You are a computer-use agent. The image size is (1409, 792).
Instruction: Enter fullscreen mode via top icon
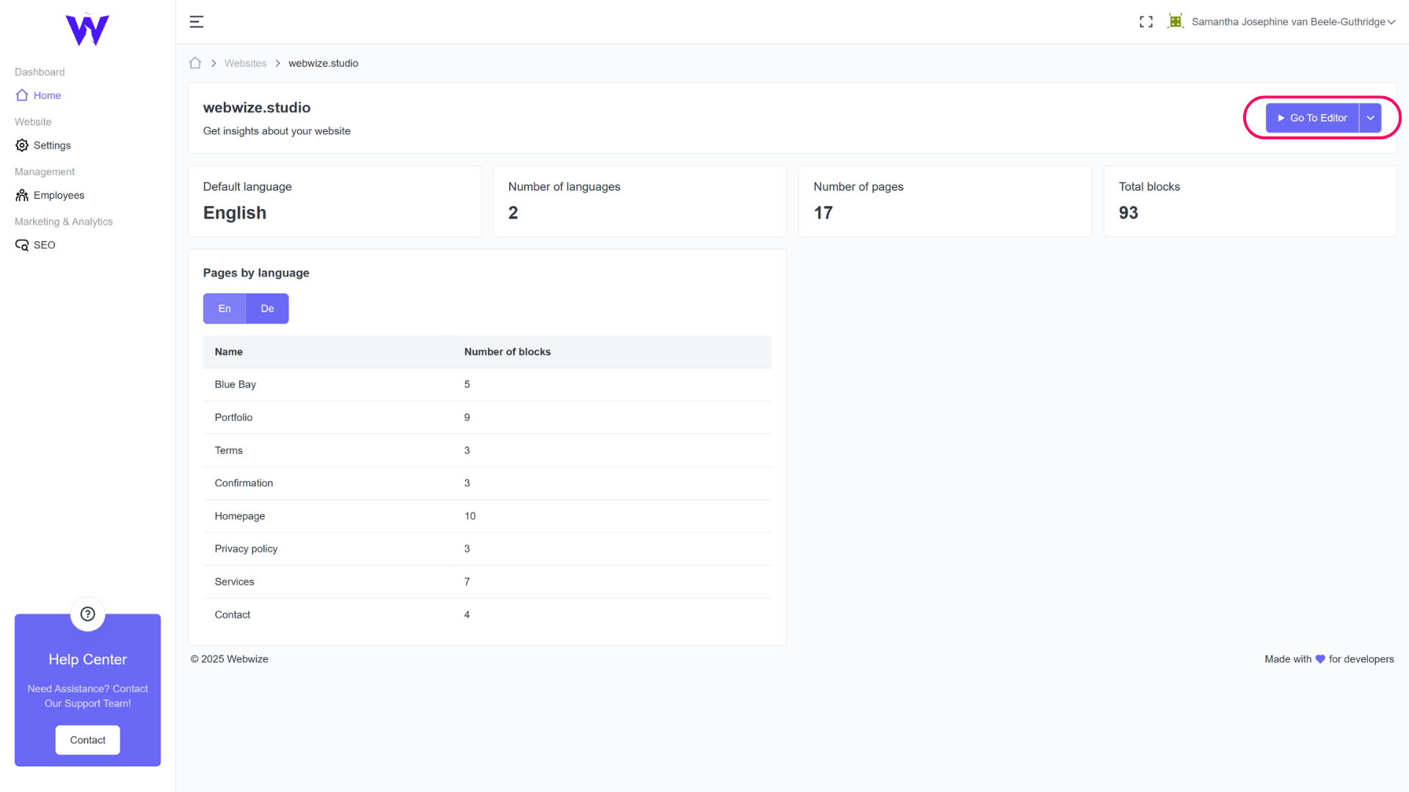1146,22
